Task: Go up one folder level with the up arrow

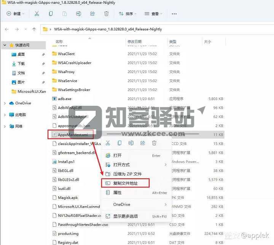Action: [34, 29]
